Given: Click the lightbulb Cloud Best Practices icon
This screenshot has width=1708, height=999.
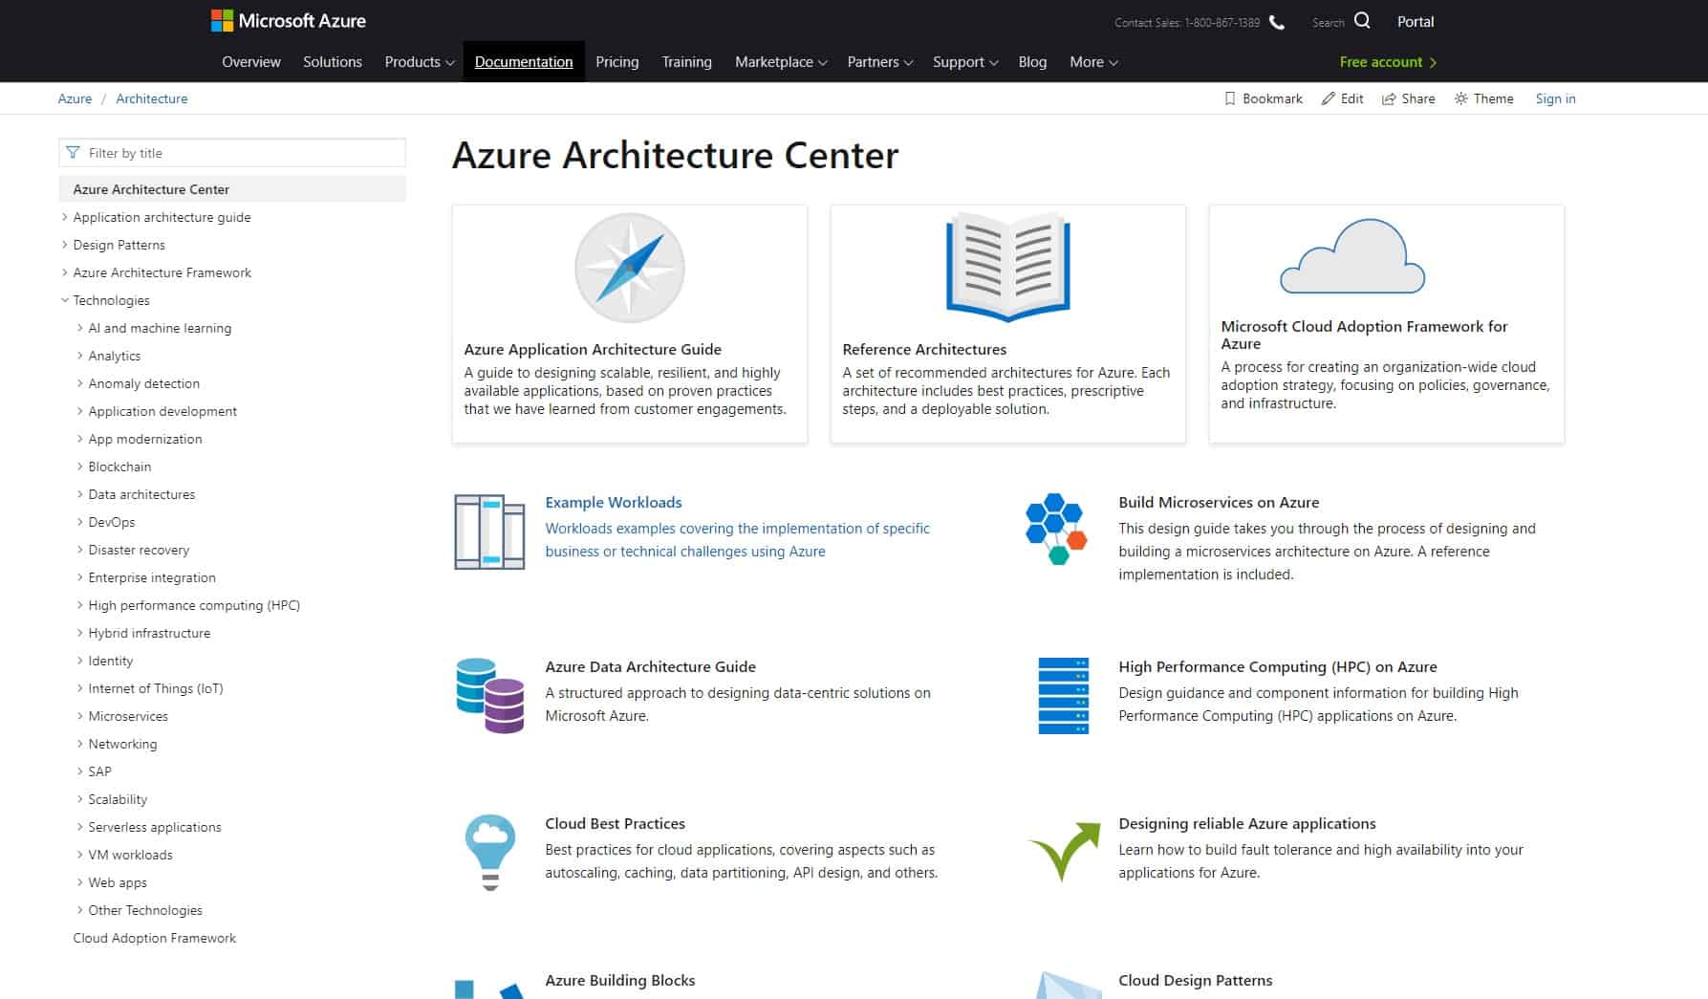Looking at the screenshot, I should point(490,853).
